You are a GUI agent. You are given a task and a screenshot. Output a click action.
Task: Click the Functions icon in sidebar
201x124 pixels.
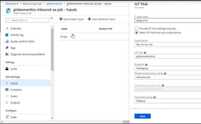(x=7, y=90)
